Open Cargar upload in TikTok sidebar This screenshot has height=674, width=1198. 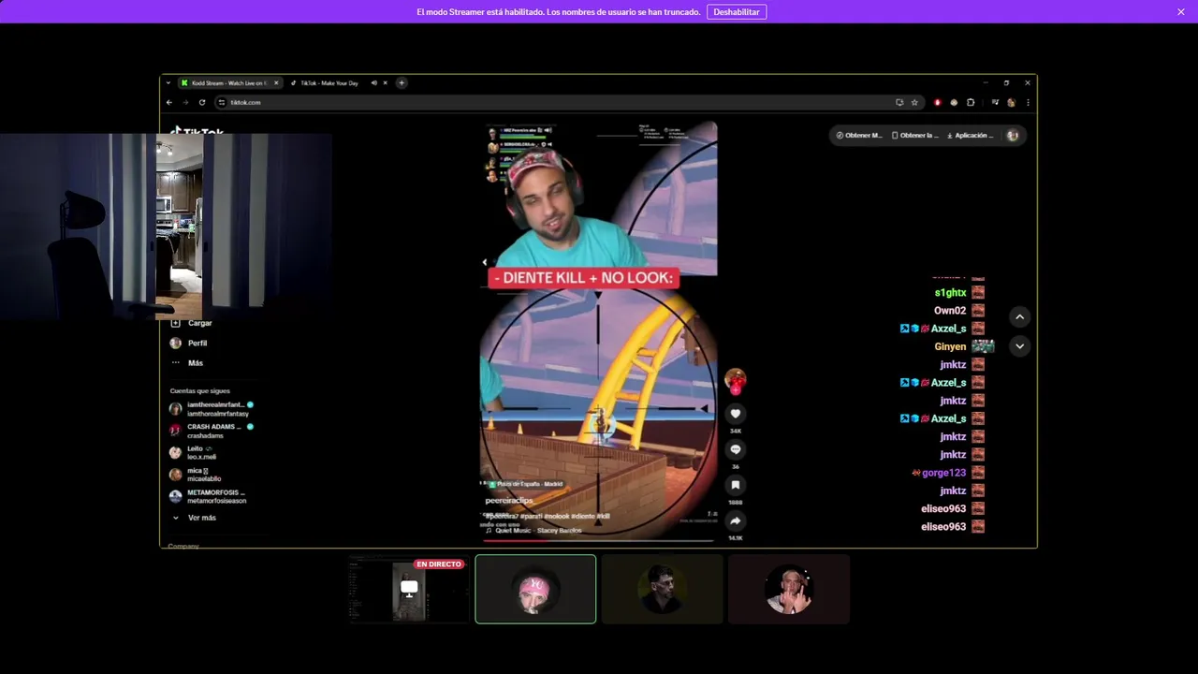[x=192, y=323]
